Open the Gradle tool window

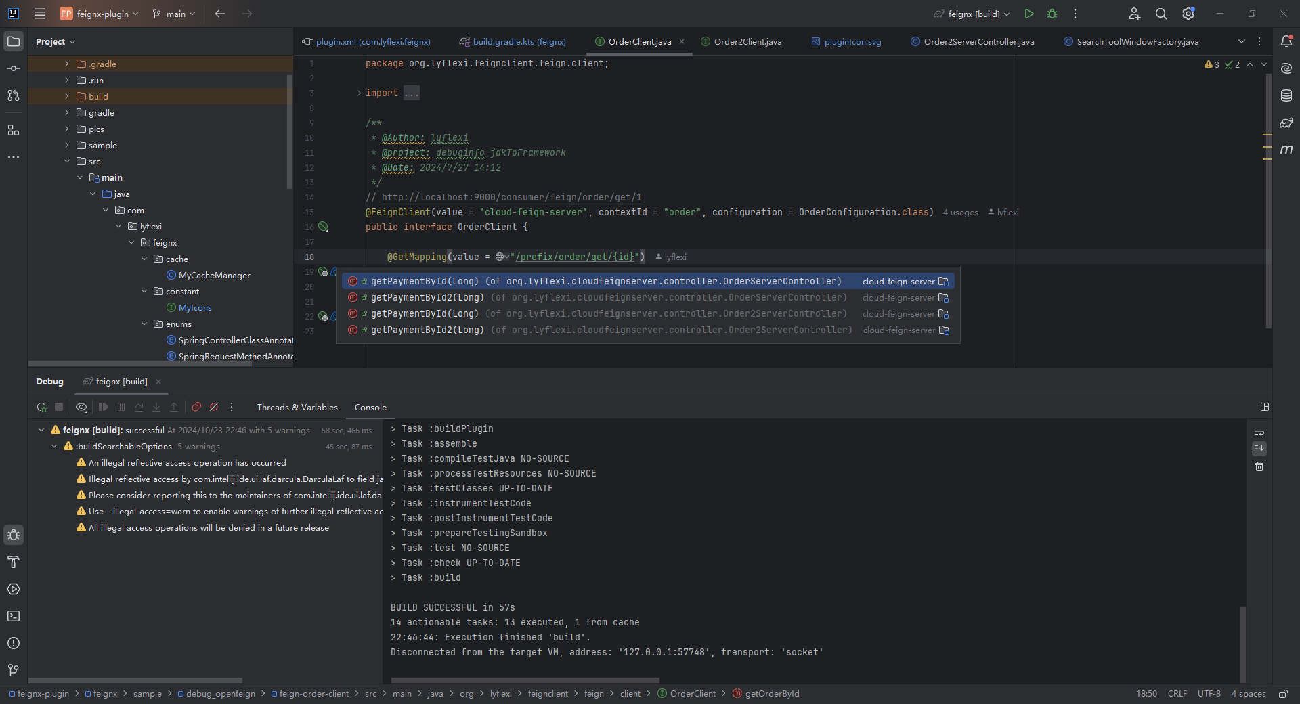1286,123
